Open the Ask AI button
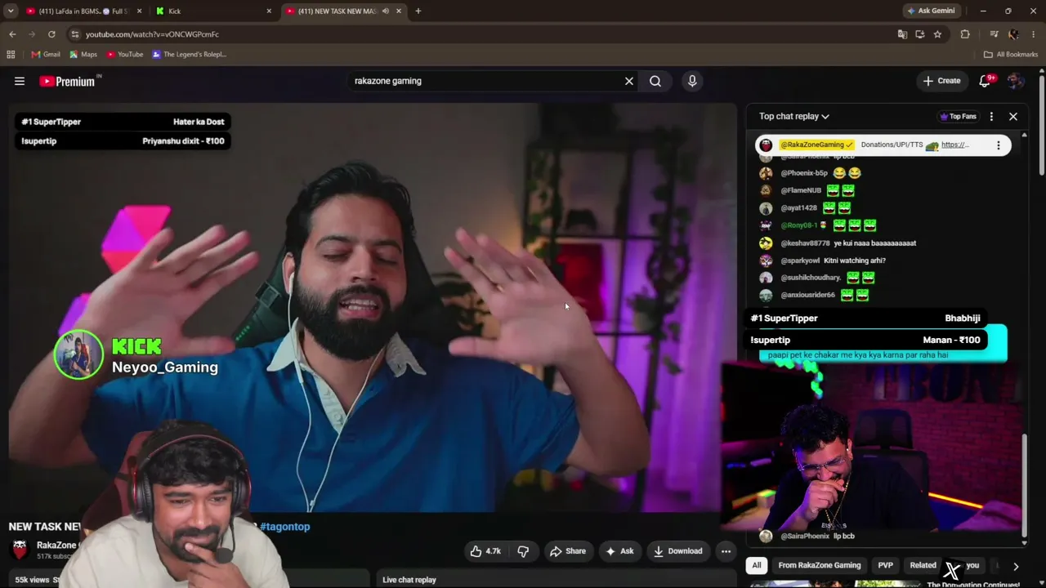Image resolution: width=1046 pixels, height=588 pixels. point(619,551)
